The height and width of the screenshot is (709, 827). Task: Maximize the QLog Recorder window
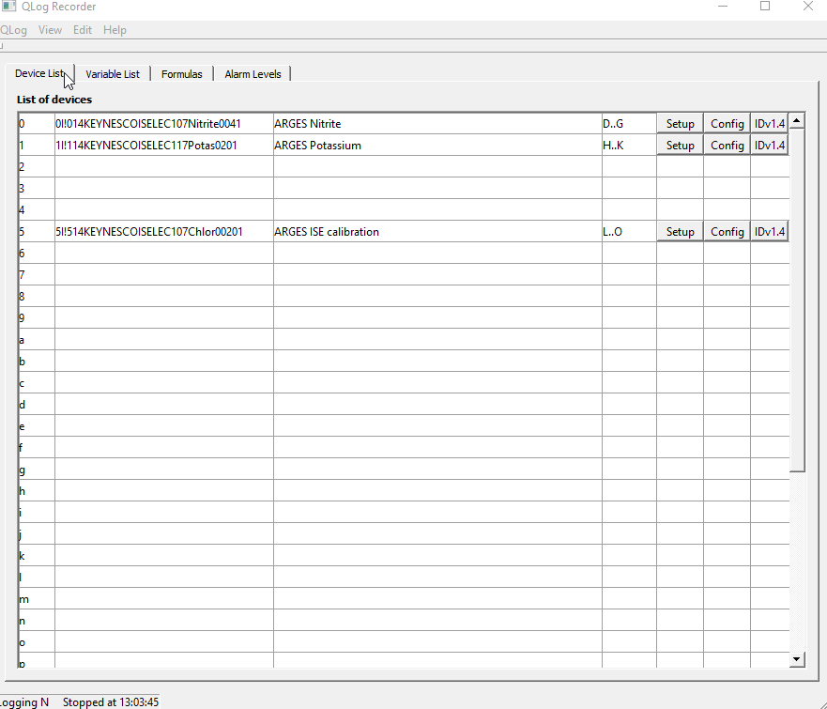764,7
